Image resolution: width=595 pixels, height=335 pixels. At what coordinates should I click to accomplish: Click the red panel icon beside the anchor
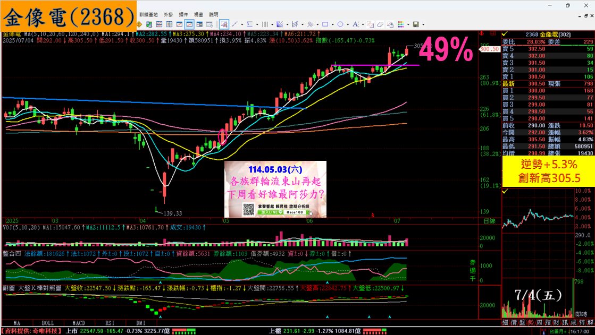[x=493, y=34]
